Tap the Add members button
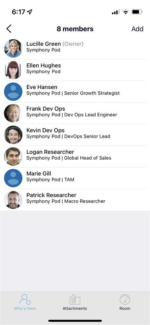 point(137,29)
